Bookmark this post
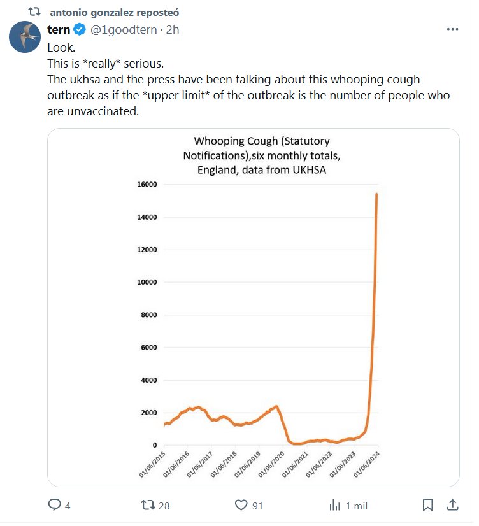This screenshot has width=479, height=526. (x=428, y=505)
